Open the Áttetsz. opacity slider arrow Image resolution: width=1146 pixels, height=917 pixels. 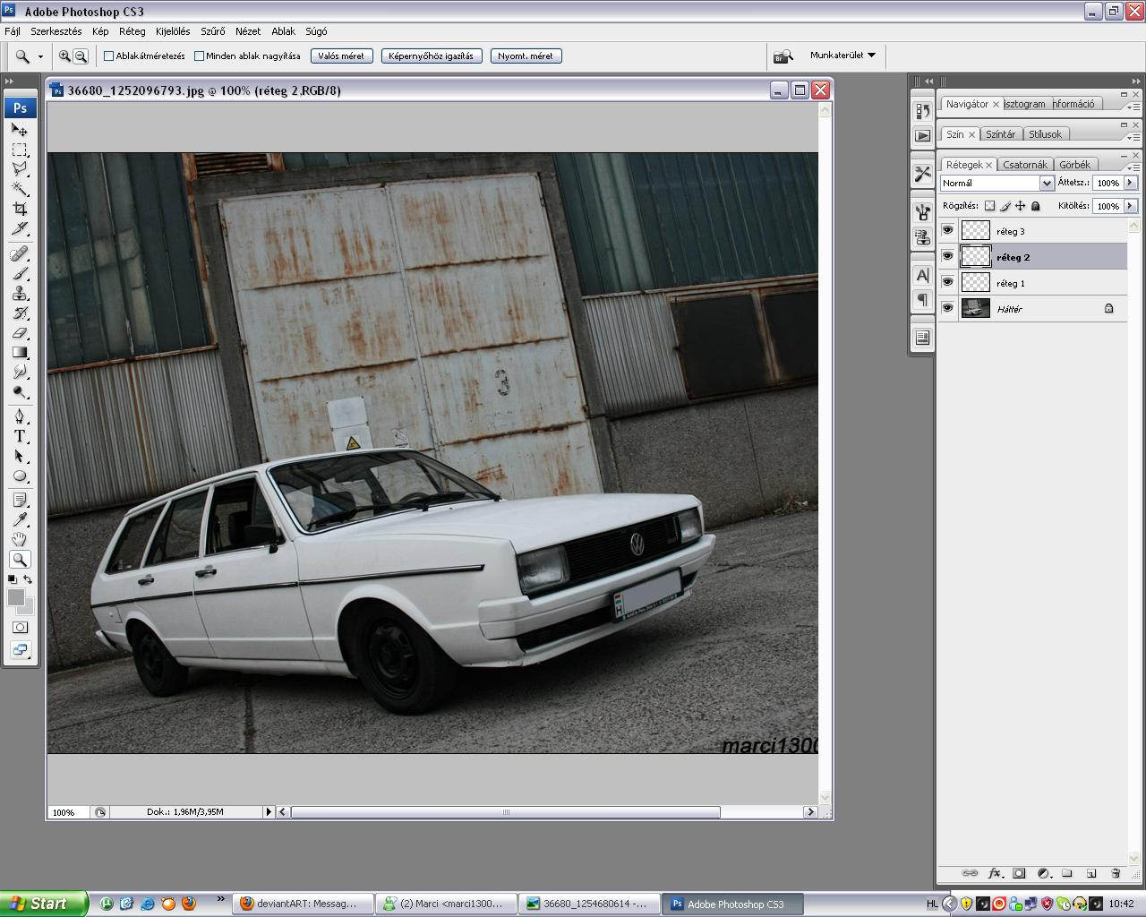1130,183
